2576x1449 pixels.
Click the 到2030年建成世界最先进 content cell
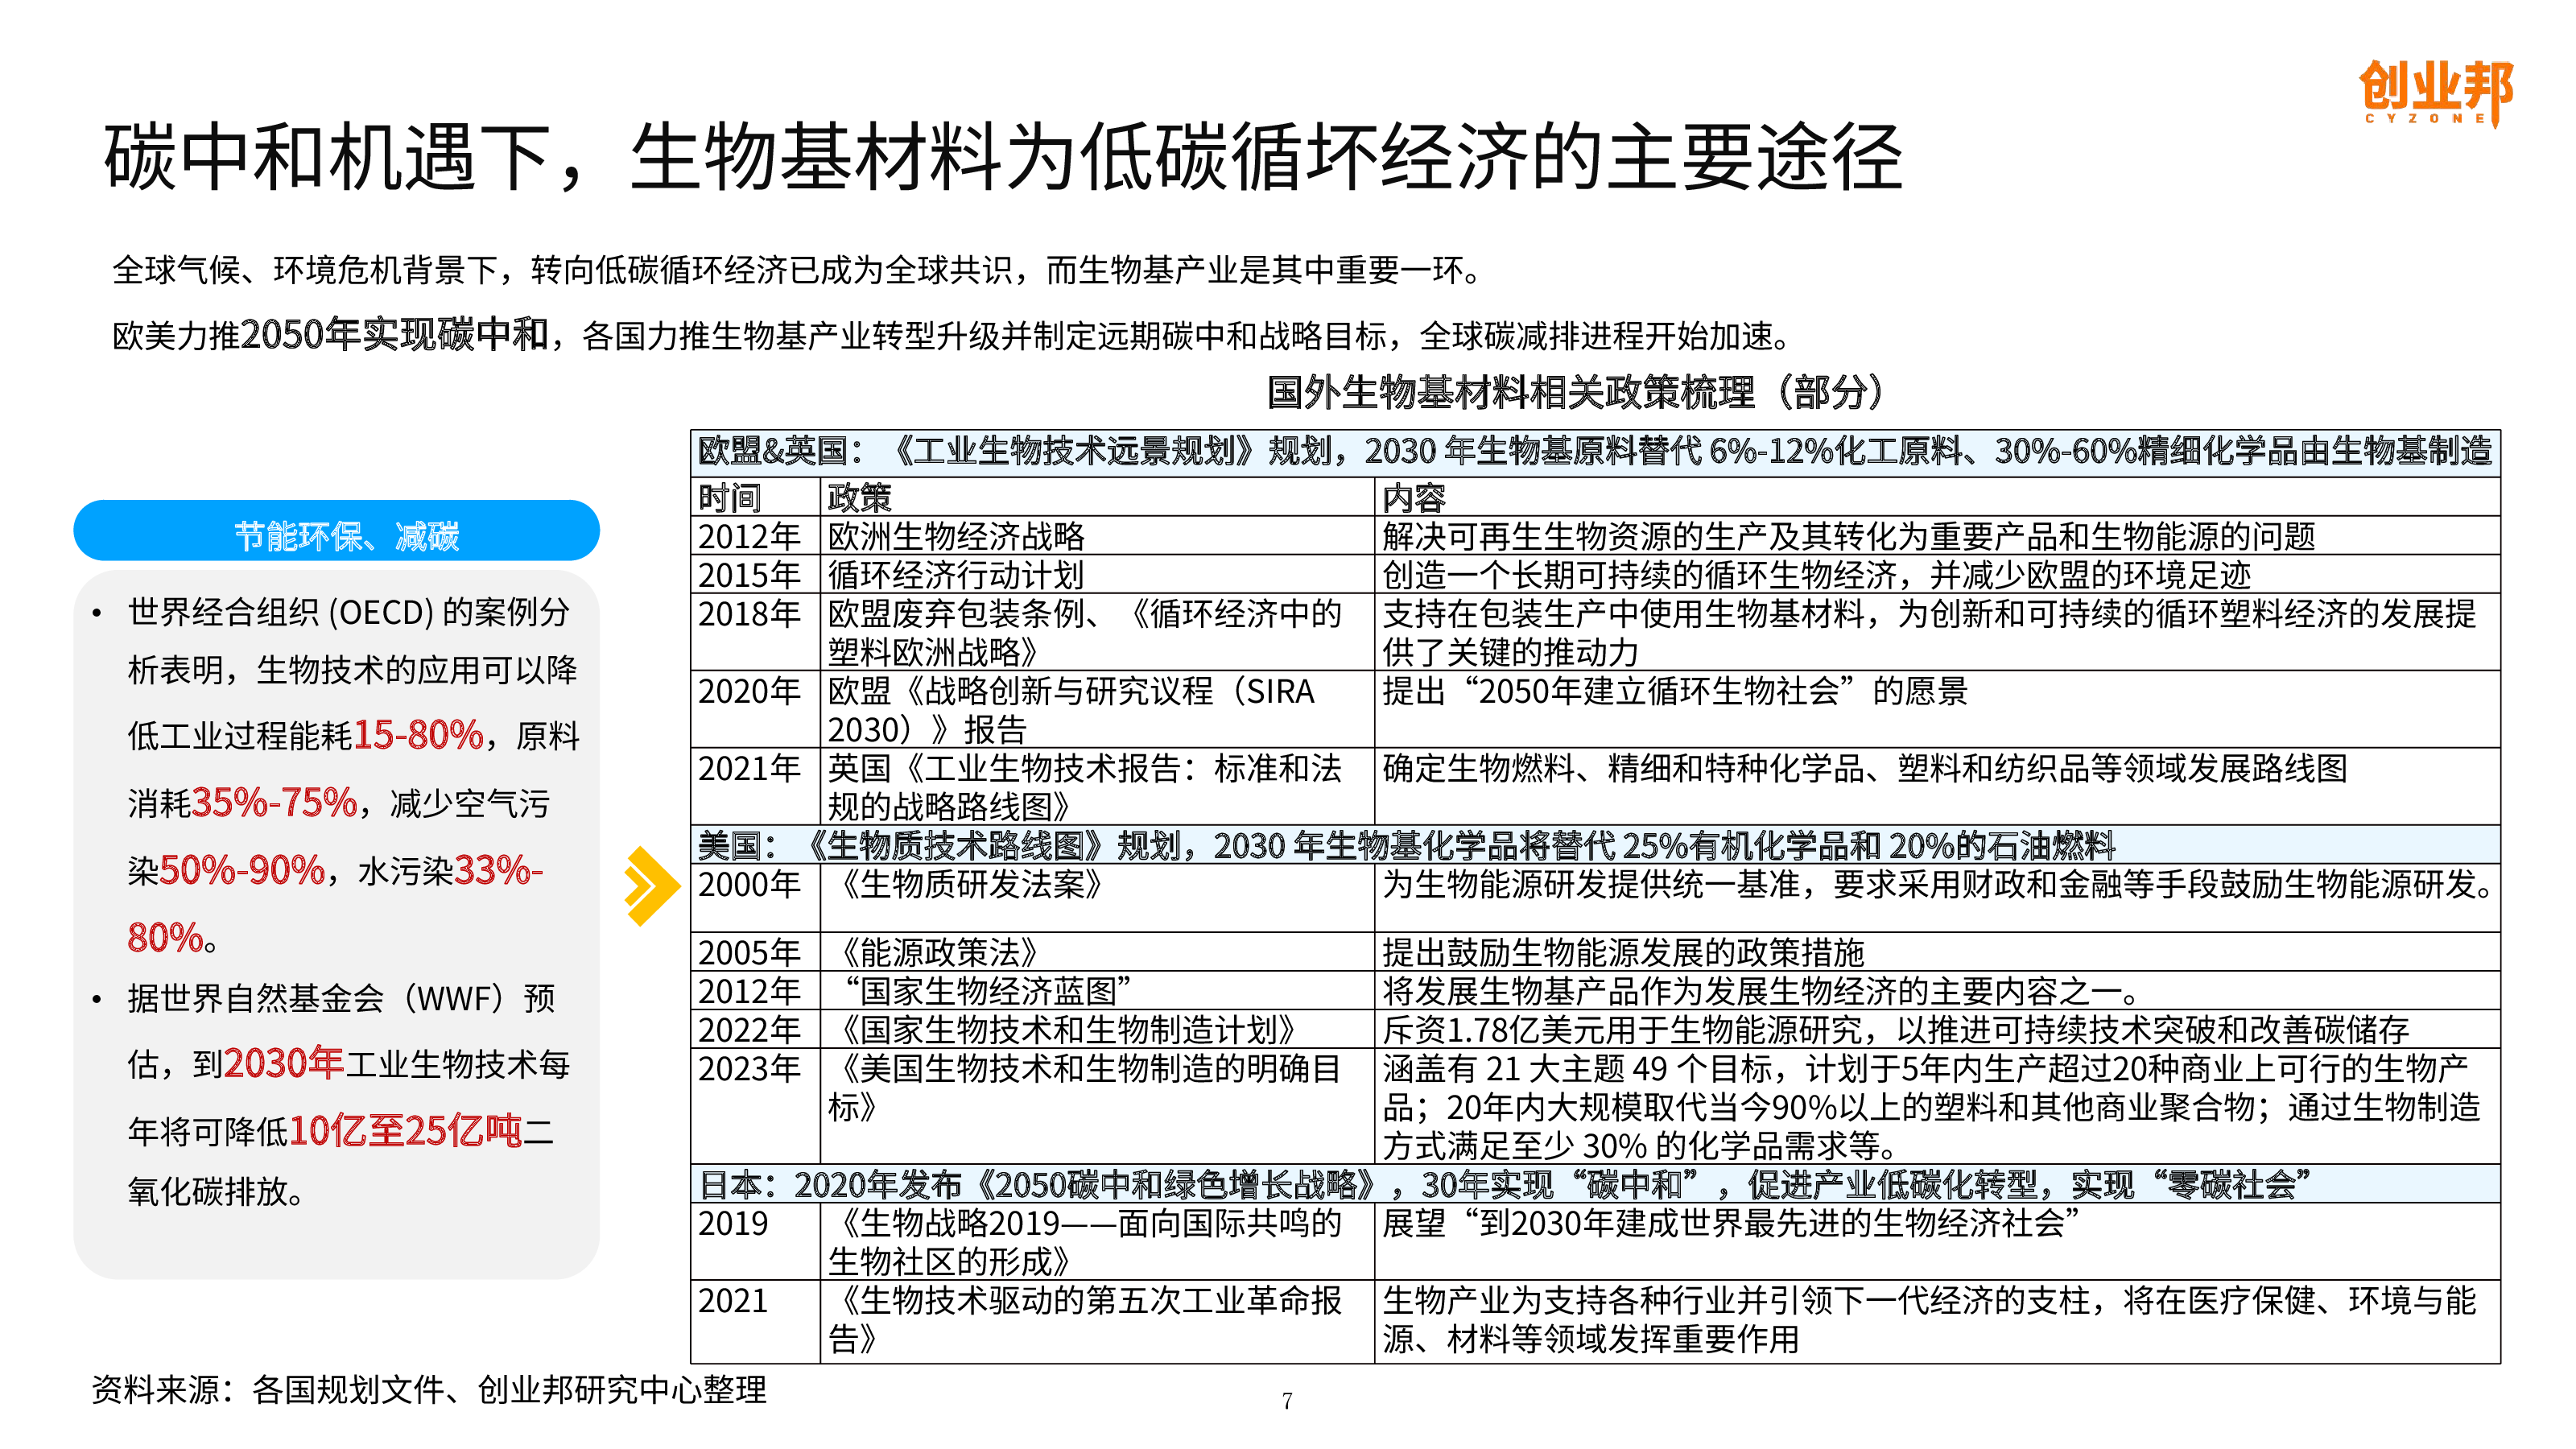tap(1937, 1241)
